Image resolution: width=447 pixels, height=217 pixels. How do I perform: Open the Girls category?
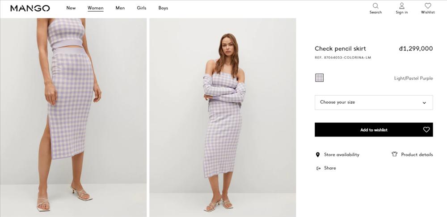141,8
